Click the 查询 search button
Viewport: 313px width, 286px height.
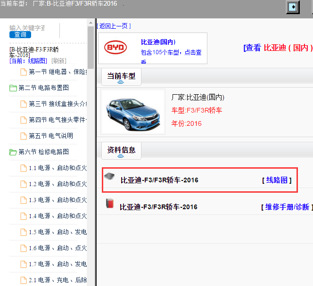point(20,35)
